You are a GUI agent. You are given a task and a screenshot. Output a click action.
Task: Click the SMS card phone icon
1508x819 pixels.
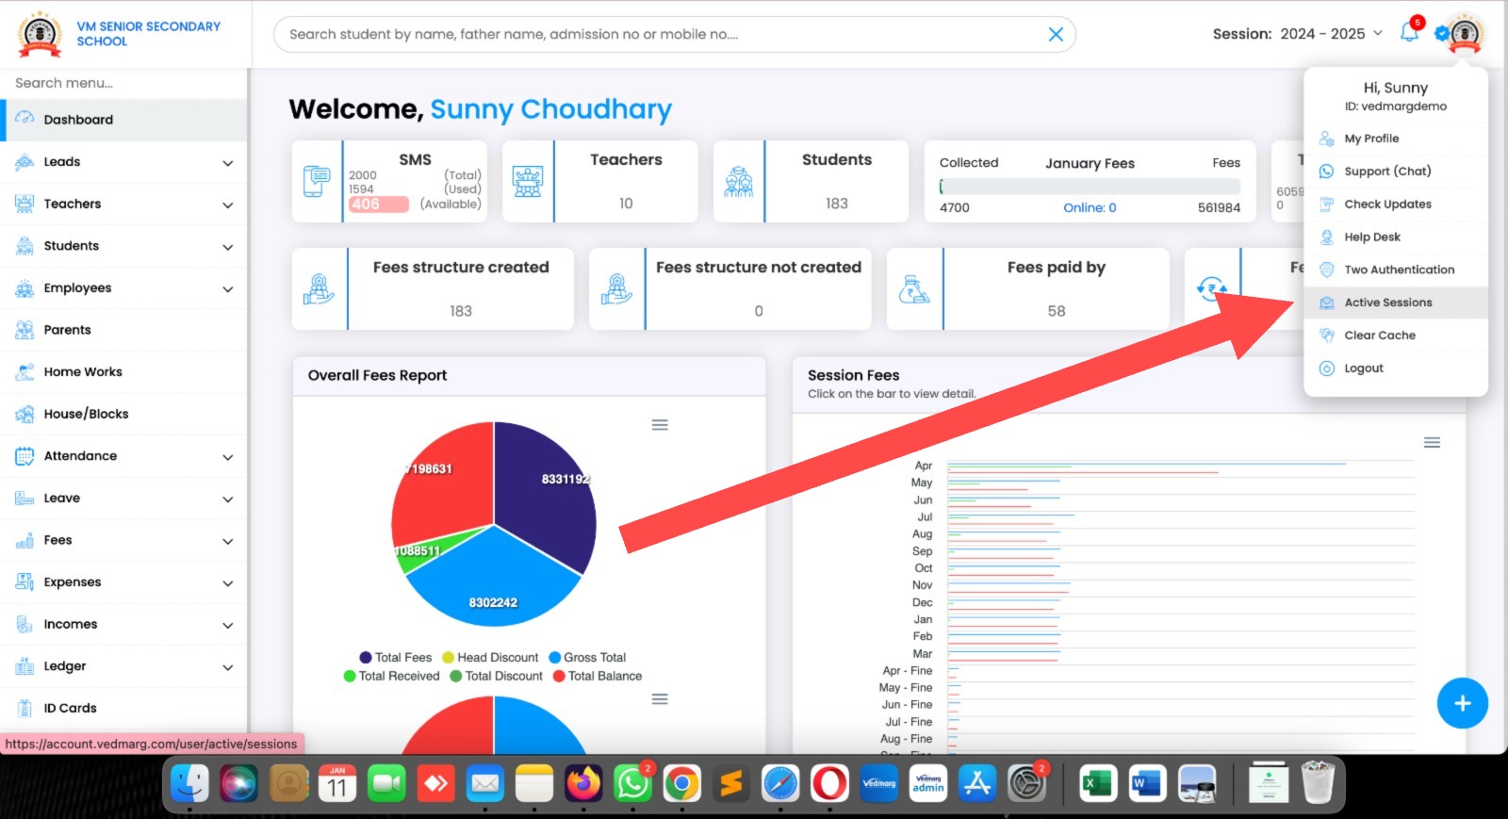pyautogui.click(x=317, y=181)
